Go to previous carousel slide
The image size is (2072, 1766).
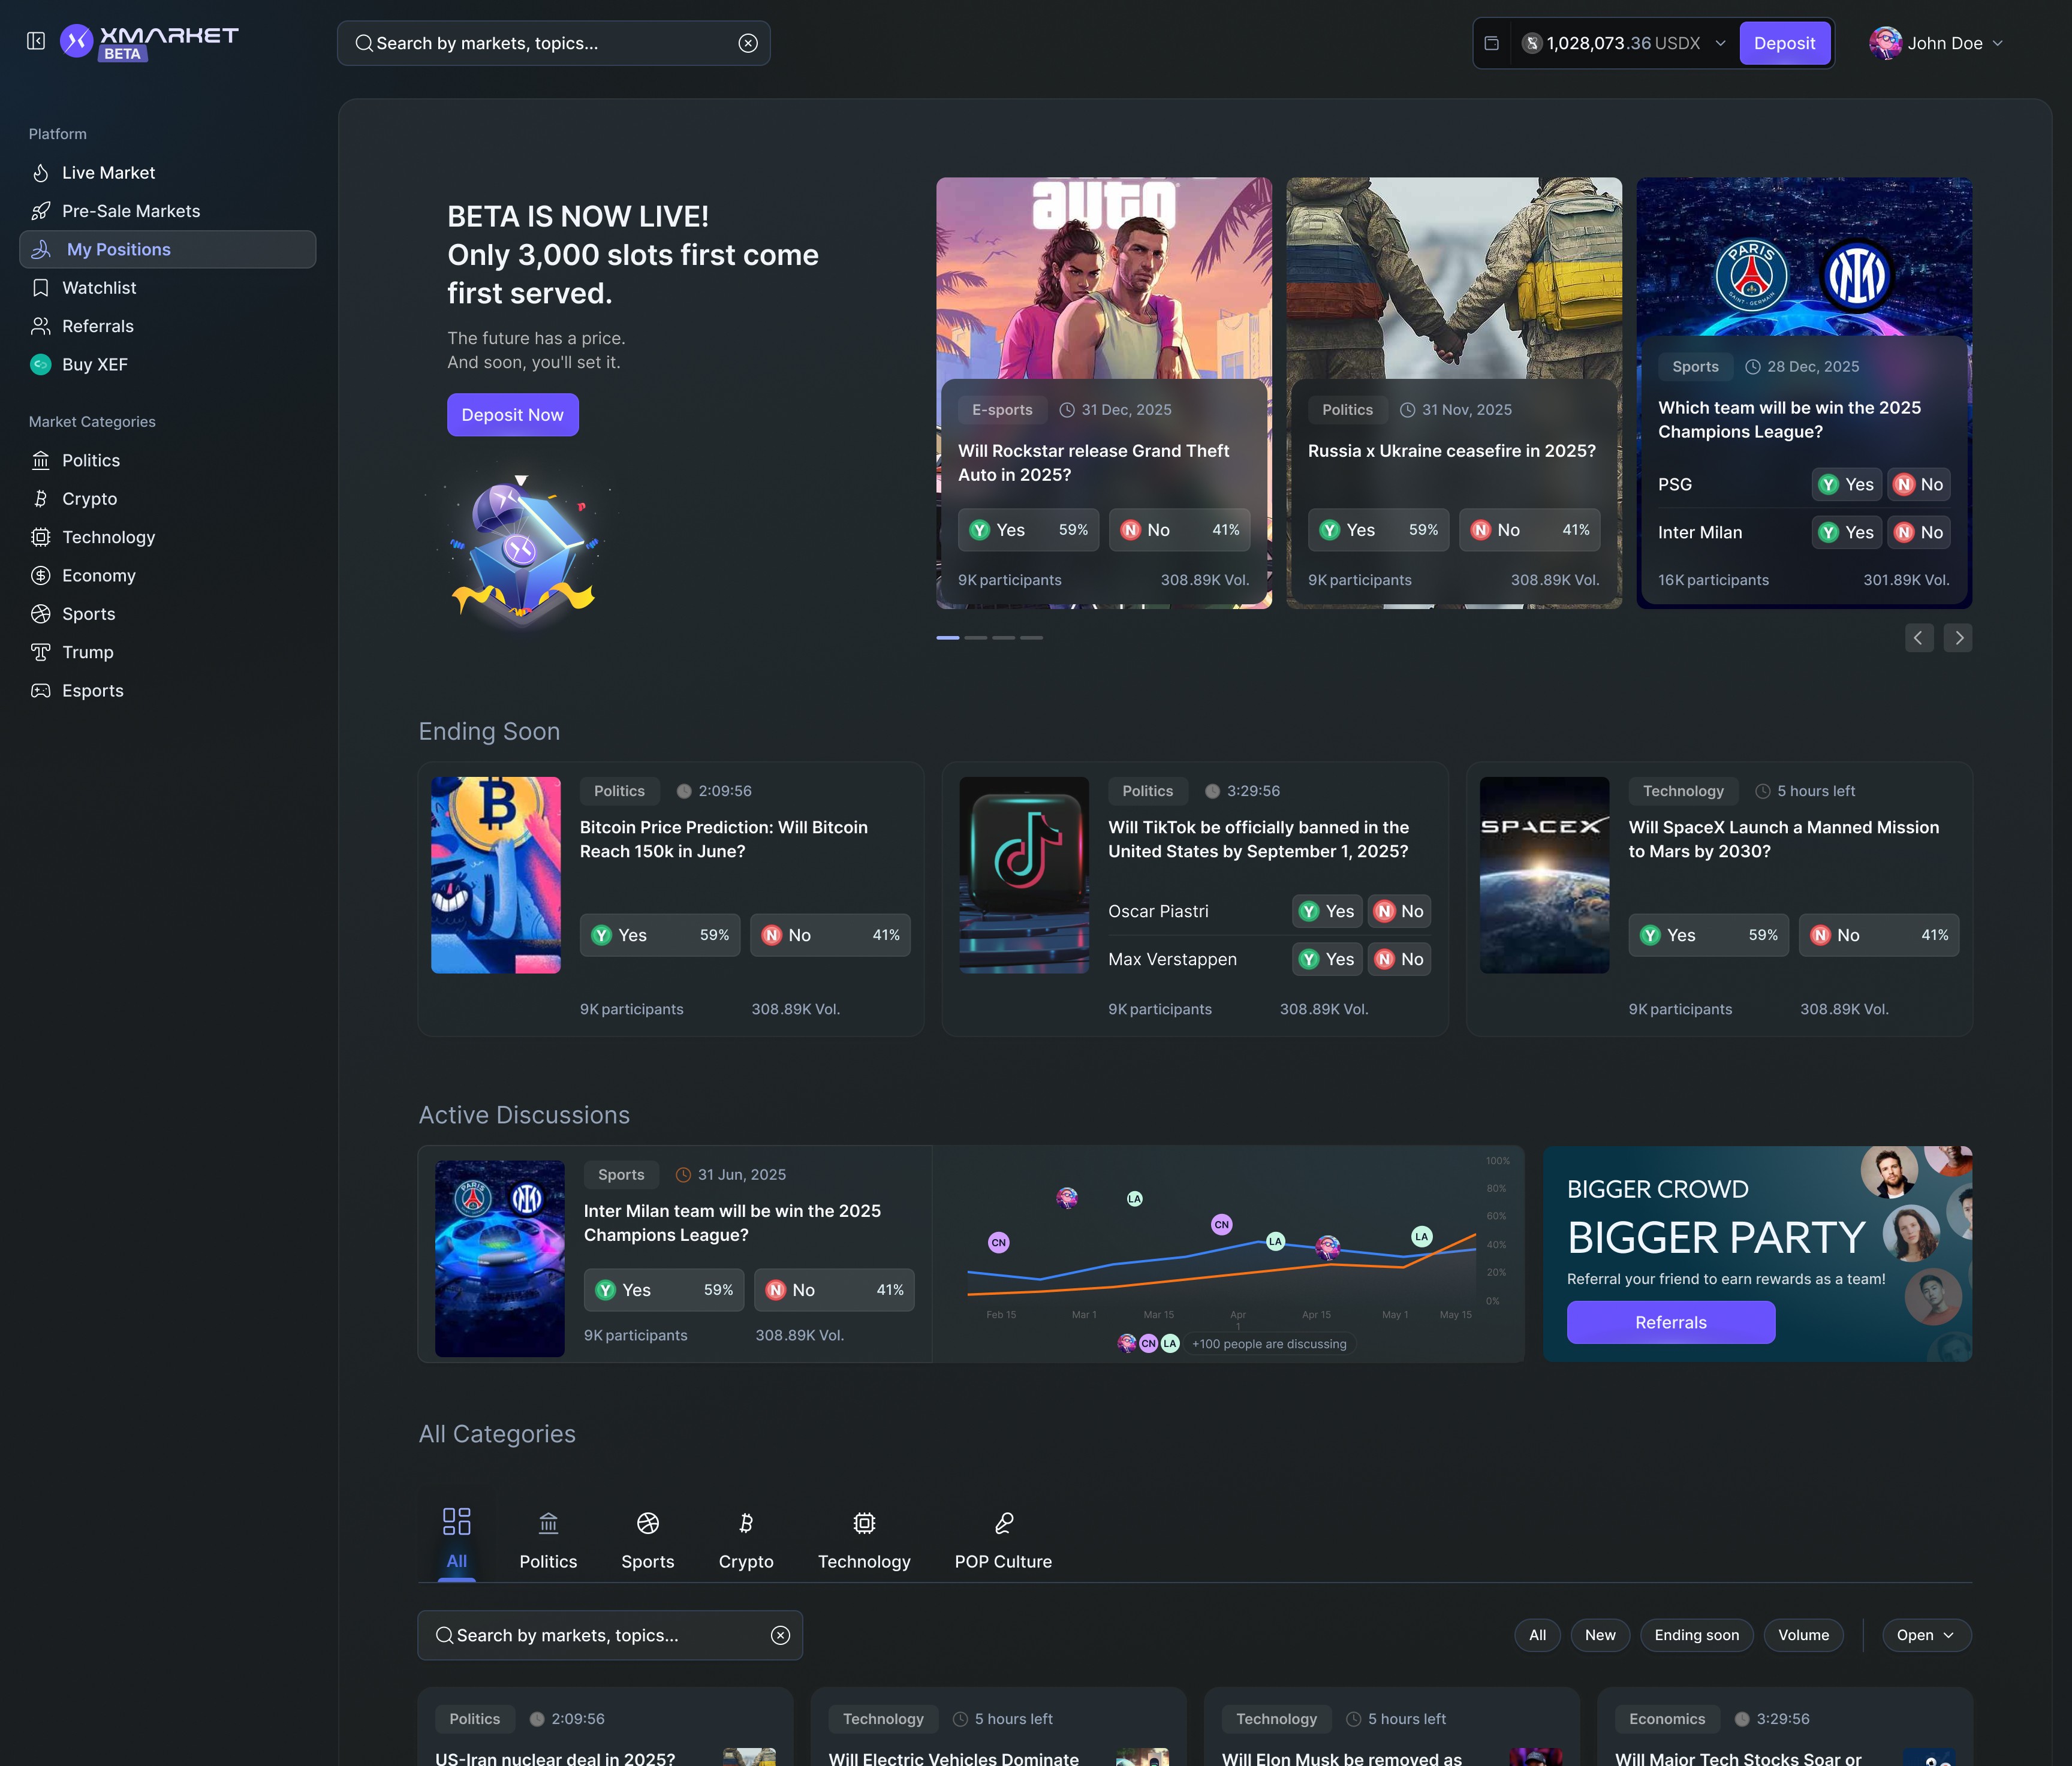pos(1919,638)
